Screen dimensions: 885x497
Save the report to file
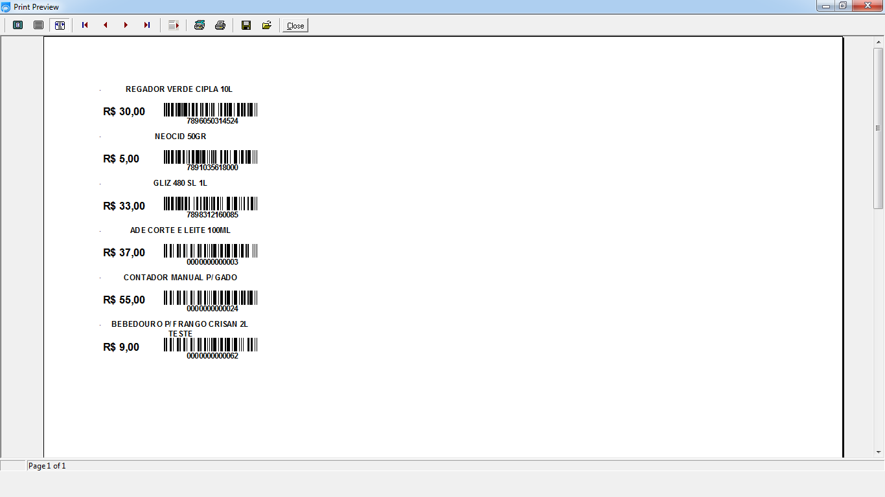tap(246, 25)
